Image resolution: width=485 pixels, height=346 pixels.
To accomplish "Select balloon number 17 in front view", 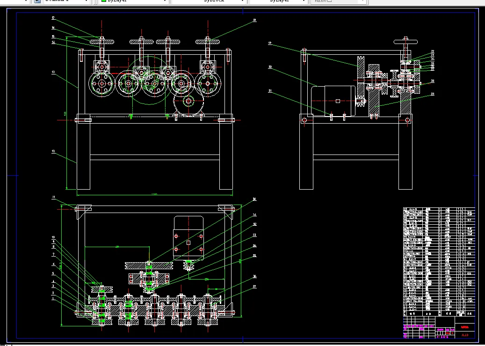I will (x=53, y=18).
